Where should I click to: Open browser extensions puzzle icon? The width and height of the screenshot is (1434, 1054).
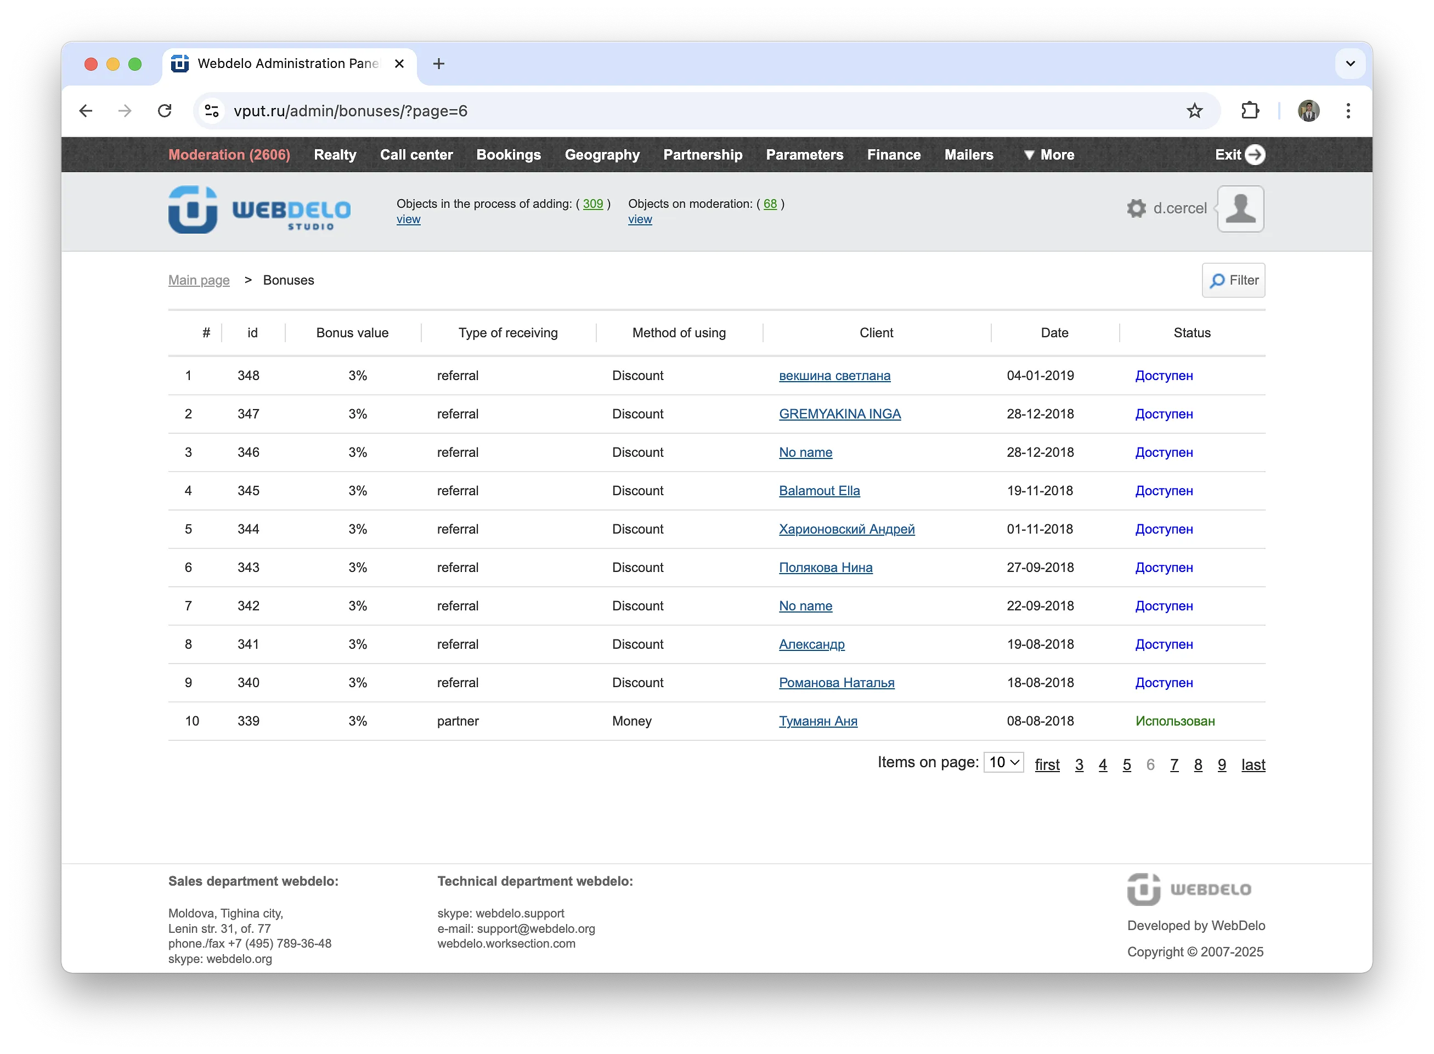[1250, 111]
